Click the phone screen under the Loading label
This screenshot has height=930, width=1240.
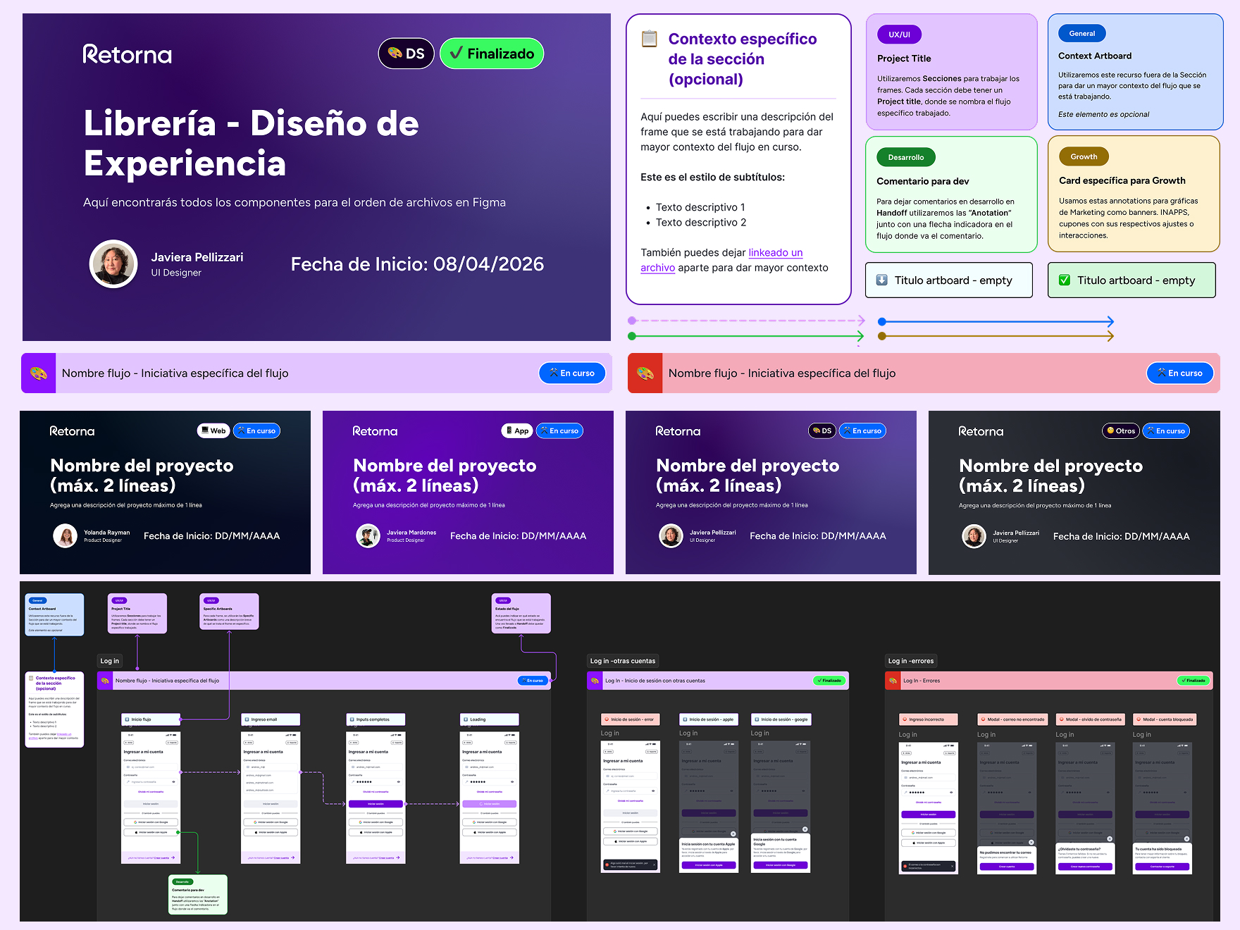(490, 797)
